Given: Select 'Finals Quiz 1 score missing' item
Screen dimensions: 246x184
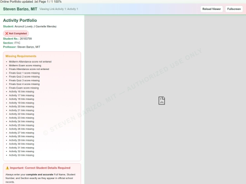Looking at the screenshot, I should [x=24, y=73].
